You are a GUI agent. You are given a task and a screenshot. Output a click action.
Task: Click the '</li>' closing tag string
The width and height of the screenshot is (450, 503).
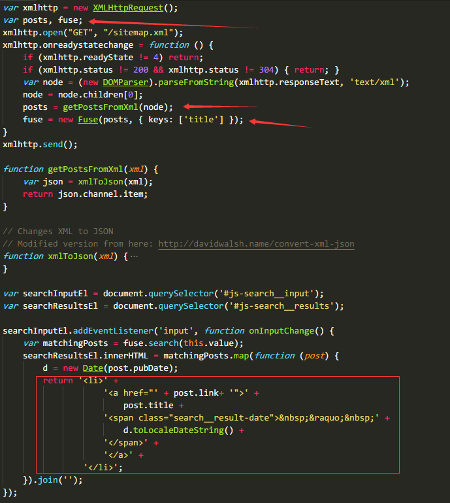pyautogui.click(x=101, y=468)
